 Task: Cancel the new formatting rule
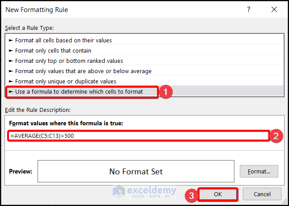pyautogui.click(x=262, y=194)
